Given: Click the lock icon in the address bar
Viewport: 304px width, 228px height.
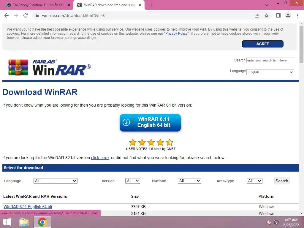Looking at the screenshot, I should [37, 15].
